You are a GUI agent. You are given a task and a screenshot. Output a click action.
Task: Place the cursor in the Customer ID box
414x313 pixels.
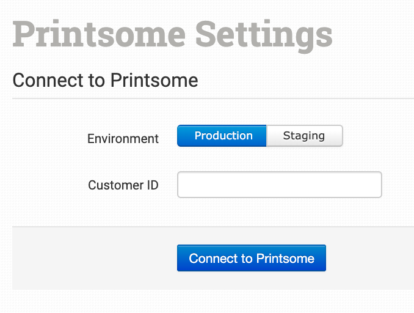coord(279,185)
